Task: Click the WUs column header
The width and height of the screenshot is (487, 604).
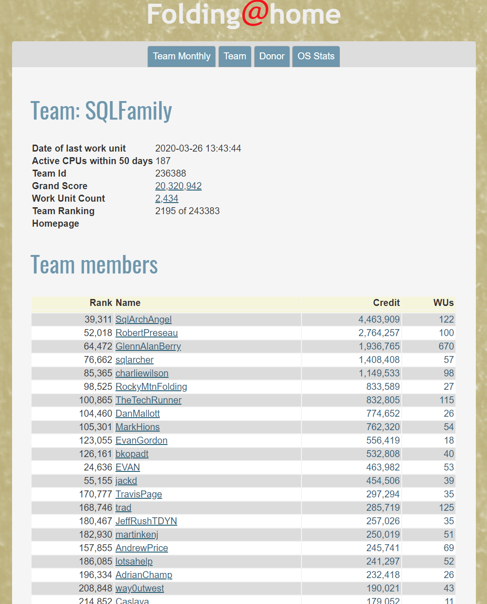Action: [443, 303]
